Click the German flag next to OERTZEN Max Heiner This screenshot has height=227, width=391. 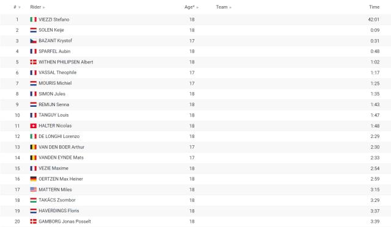pyautogui.click(x=34, y=179)
